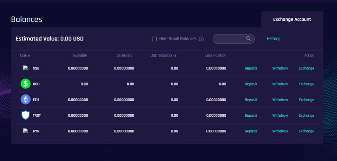Open Exchange for ETH
Image resolution: width=337 pixels, height=161 pixels.
point(307,100)
